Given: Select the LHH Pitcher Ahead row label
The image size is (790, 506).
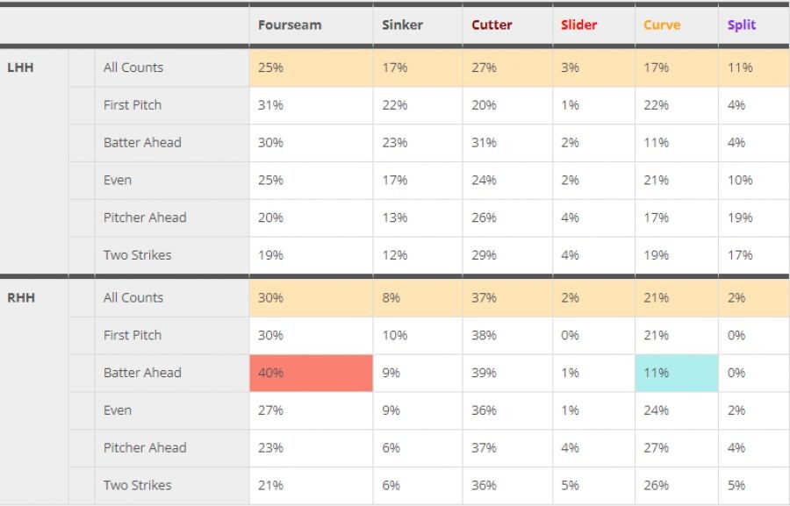Looking at the screenshot, I should (x=145, y=217).
